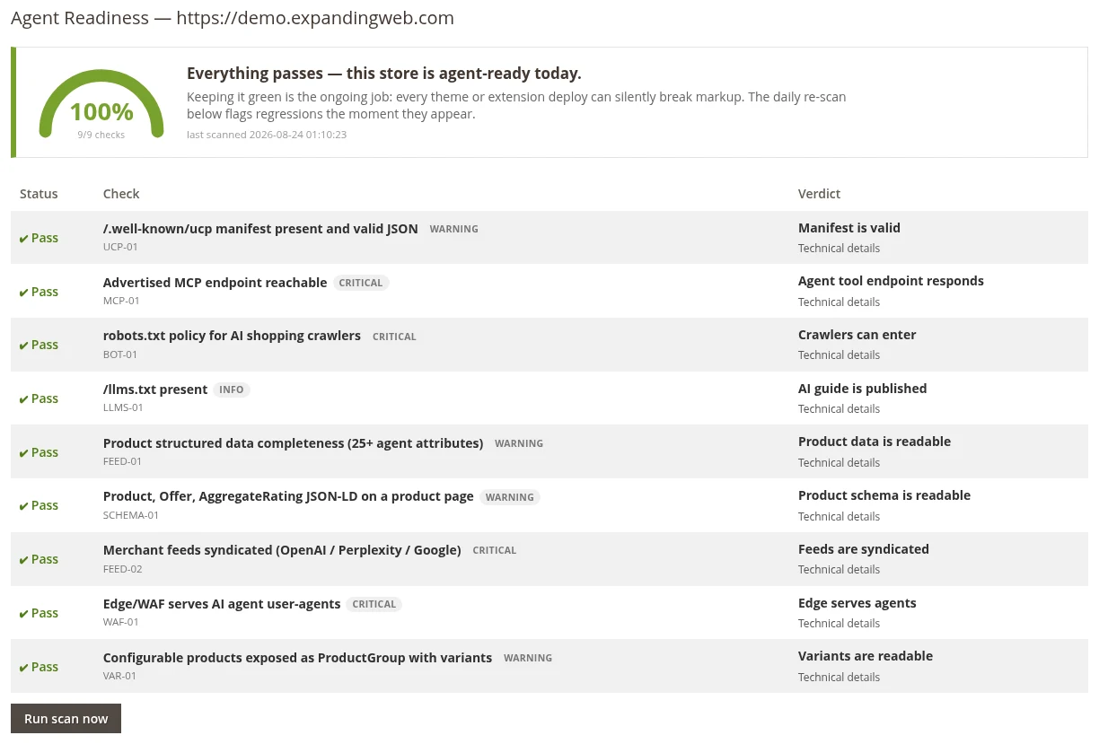Select the Edge/WAF serves AI agent user-agents check
Viewport: 1099px width, 744px height.
pyautogui.click(x=222, y=604)
